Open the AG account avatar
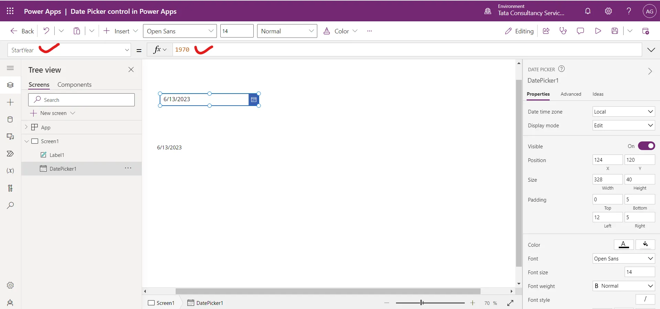Screen dimensions: 660x309 649,11
